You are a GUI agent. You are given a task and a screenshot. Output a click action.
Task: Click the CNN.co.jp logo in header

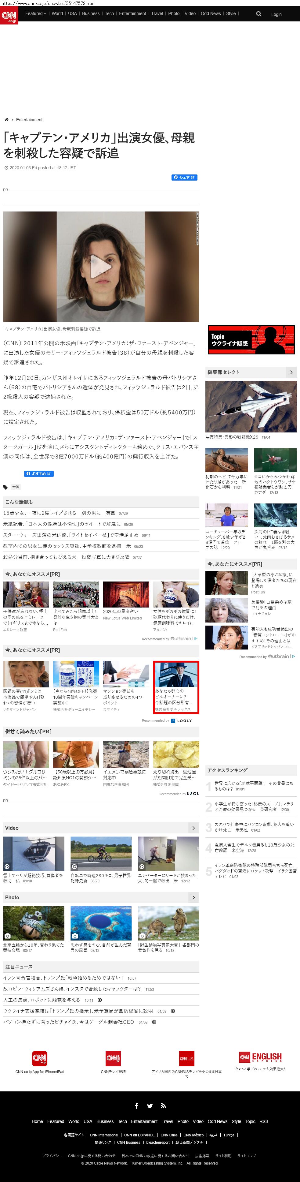click(9, 15)
